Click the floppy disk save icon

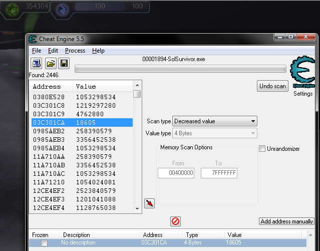(64, 63)
